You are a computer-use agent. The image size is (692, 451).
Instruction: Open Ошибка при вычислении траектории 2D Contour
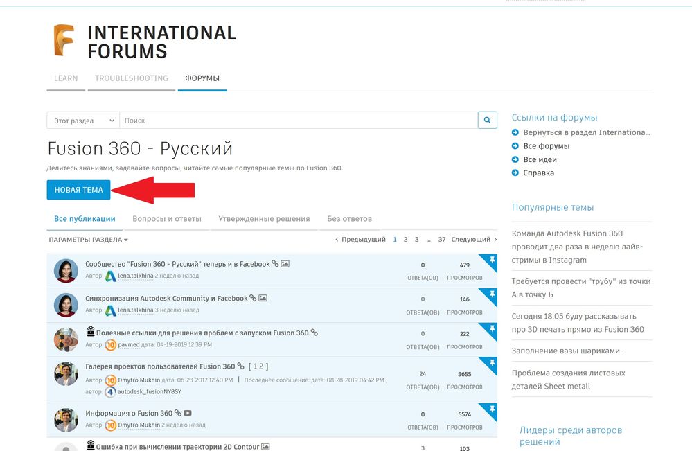(177, 447)
